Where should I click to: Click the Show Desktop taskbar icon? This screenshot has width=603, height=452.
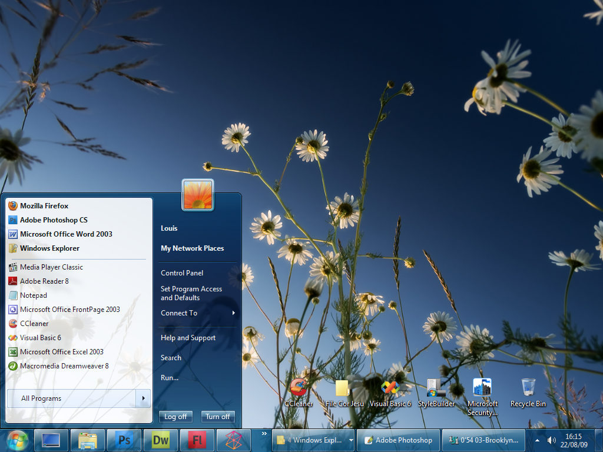pos(51,440)
